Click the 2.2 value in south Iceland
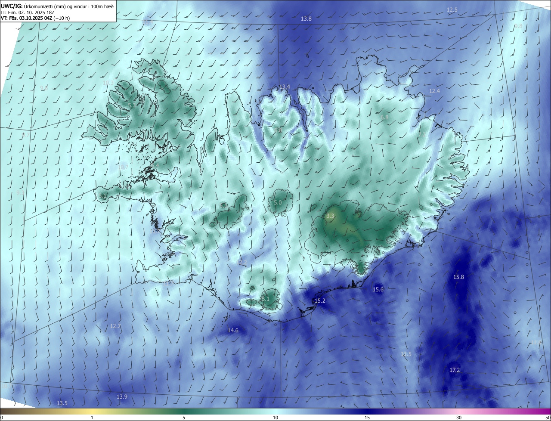The height and width of the screenshot is (421, 551). tap(243, 262)
